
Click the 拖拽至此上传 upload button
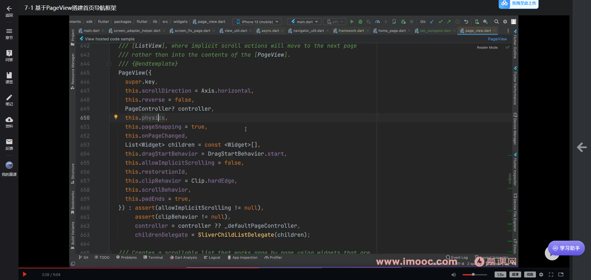click(x=518, y=4)
